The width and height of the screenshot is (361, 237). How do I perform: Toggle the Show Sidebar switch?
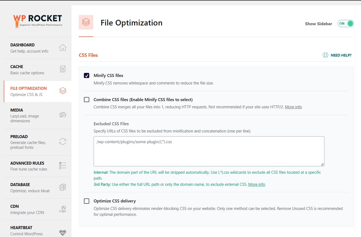[x=345, y=24]
